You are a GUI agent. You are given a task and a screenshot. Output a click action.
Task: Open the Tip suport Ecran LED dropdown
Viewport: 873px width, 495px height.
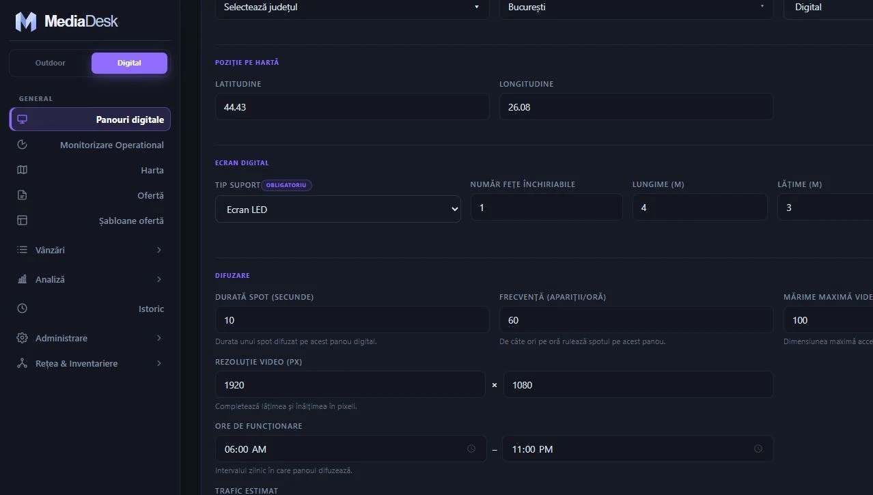338,209
